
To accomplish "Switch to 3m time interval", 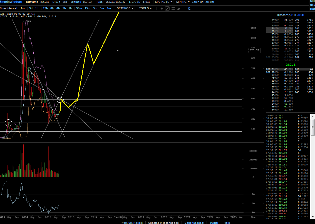I will 102,8.
